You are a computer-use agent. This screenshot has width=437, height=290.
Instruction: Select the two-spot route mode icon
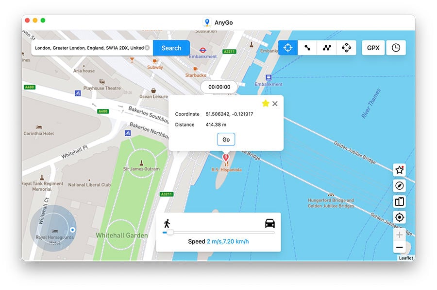coord(307,48)
